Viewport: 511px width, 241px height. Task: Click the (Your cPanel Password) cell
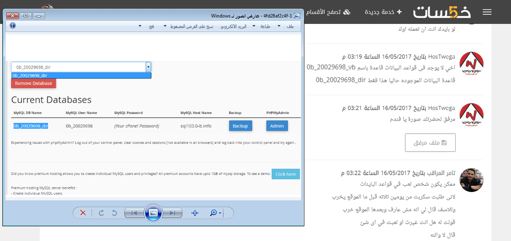point(137,126)
